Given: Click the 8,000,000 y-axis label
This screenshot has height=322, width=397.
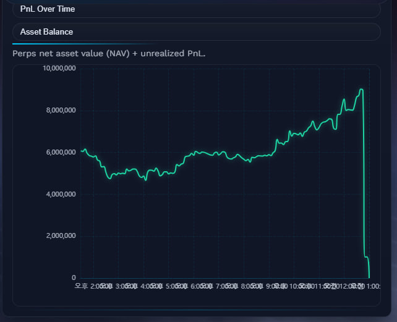Looking at the screenshot, I should [61, 110].
